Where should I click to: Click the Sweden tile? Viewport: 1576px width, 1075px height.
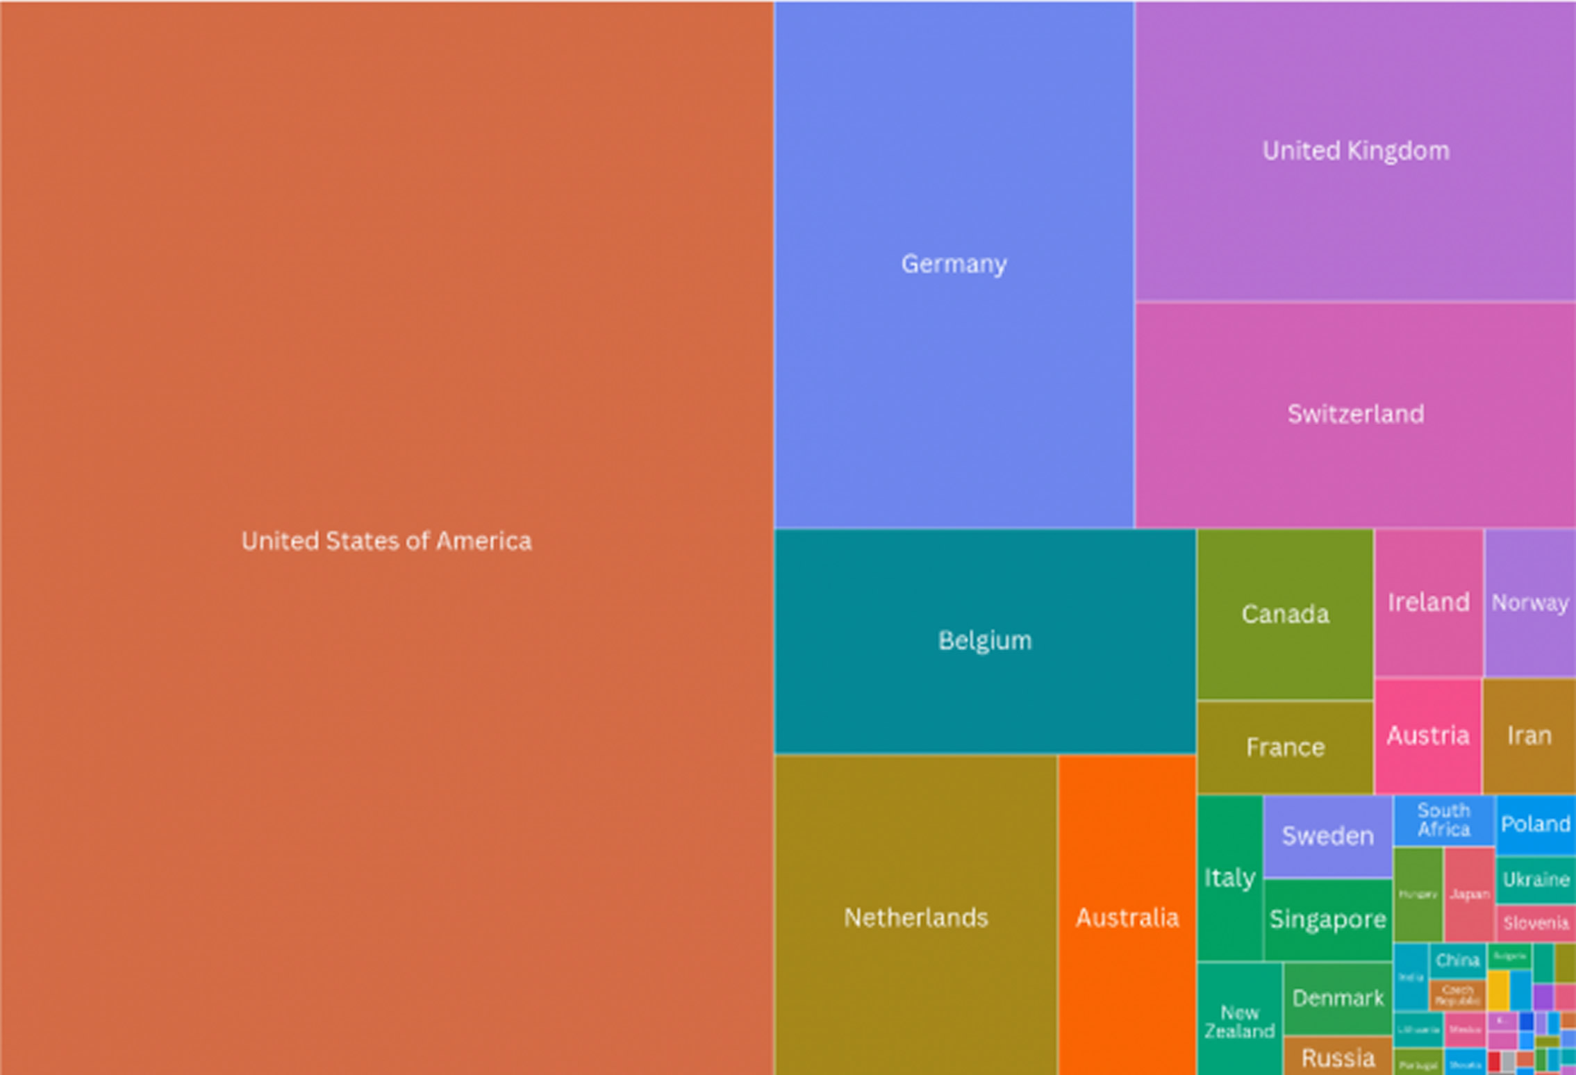pos(1327,836)
